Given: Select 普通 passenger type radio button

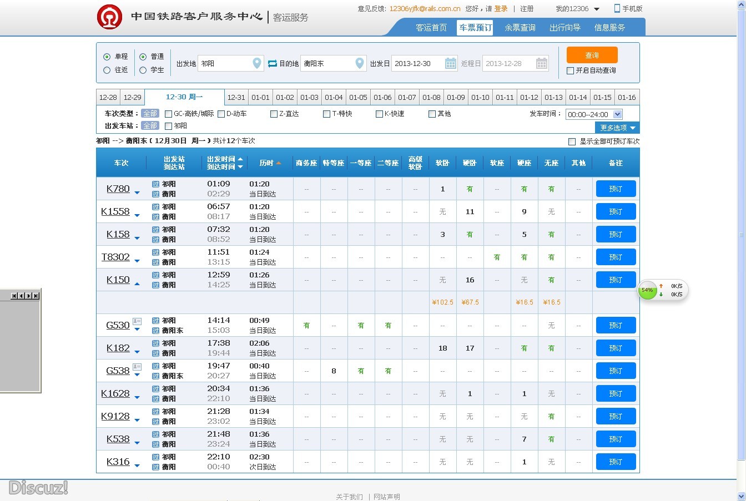Looking at the screenshot, I should pos(143,57).
